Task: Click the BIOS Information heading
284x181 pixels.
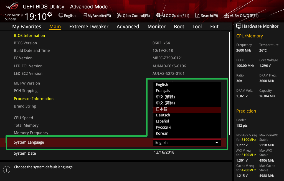Action: (x=29, y=35)
